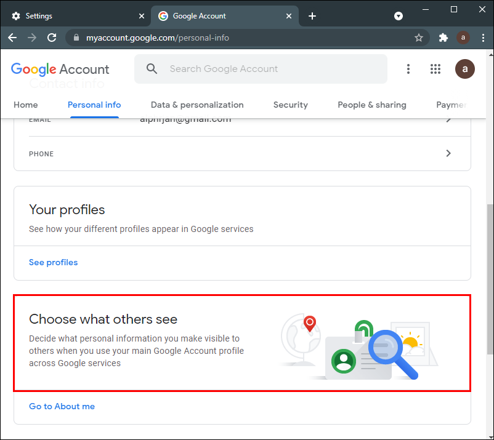Expand the Phone row chevron
Image resolution: width=494 pixels, height=440 pixels.
point(448,153)
